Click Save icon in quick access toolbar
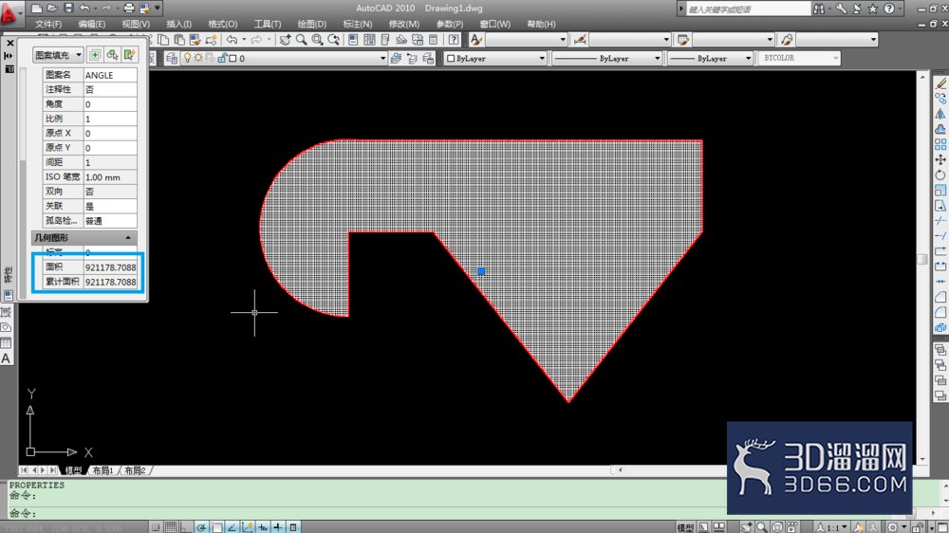 coord(67,9)
